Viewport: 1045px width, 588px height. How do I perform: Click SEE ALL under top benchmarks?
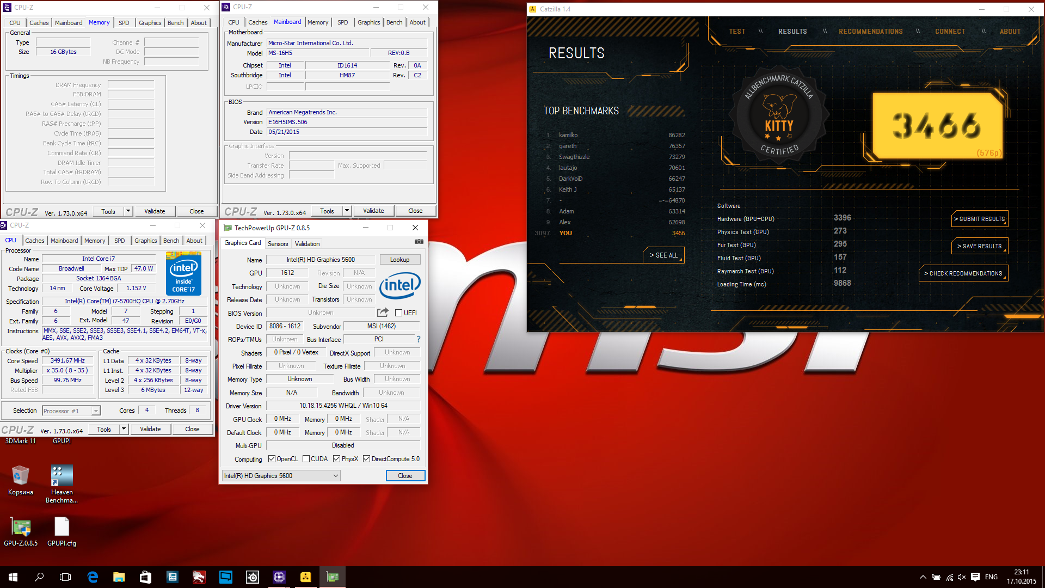click(x=663, y=255)
